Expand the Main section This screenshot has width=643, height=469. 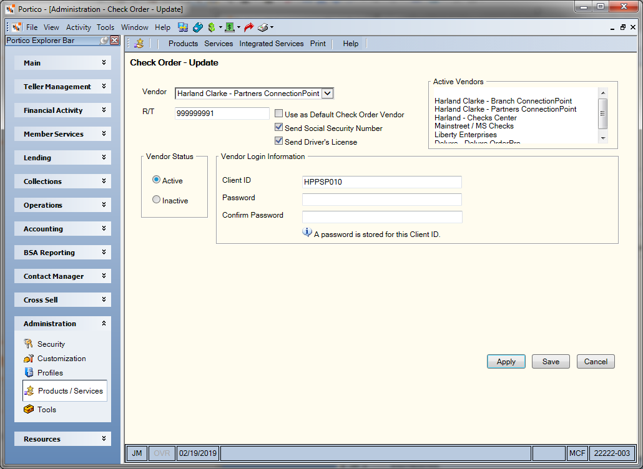pyautogui.click(x=63, y=62)
